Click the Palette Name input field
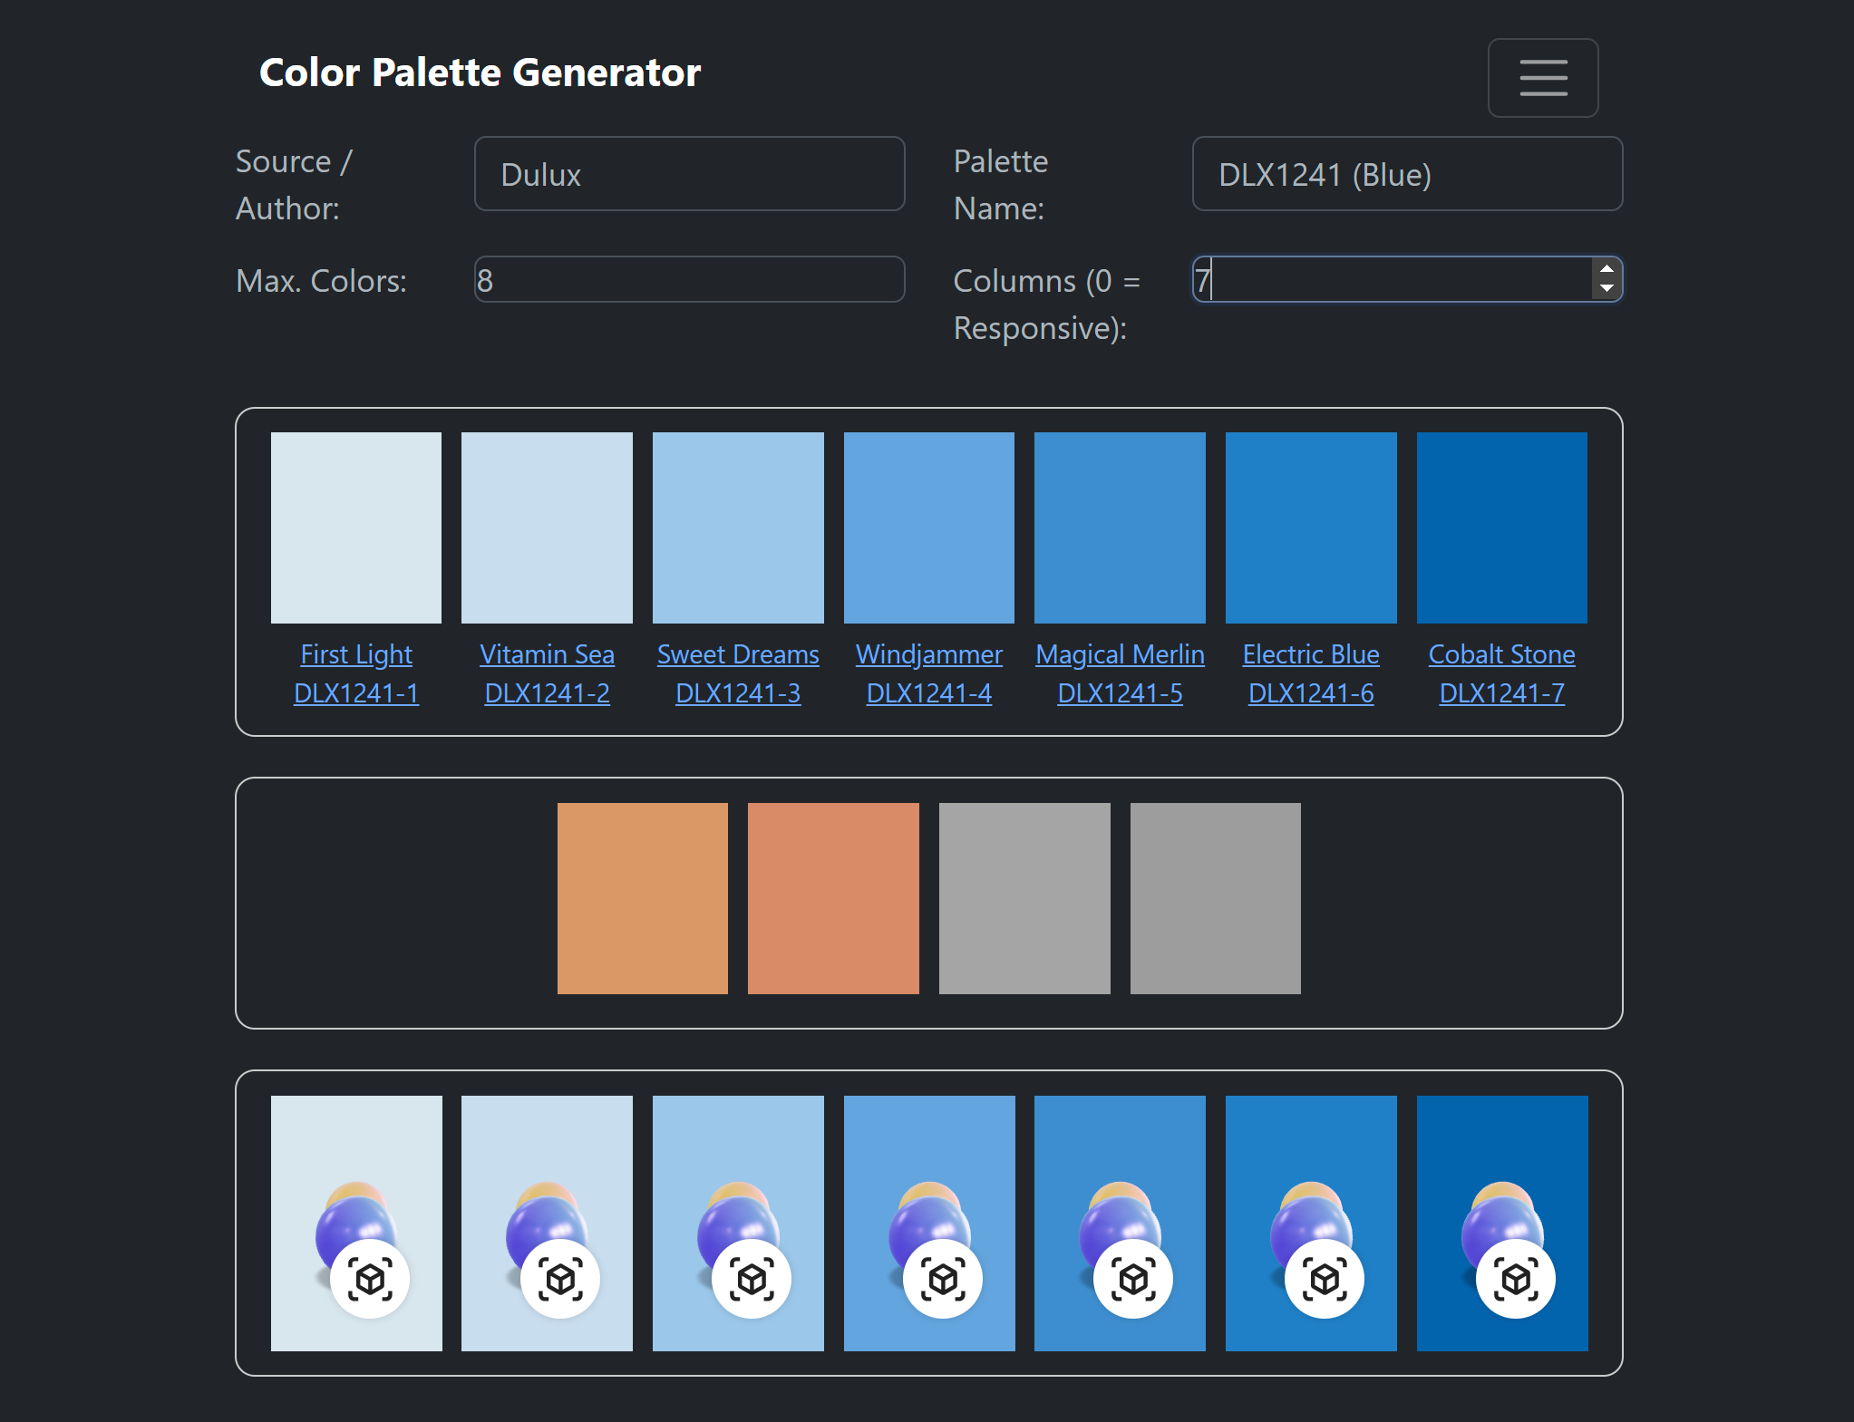The image size is (1854, 1422). pyautogui.click(x=1407, y=174)
